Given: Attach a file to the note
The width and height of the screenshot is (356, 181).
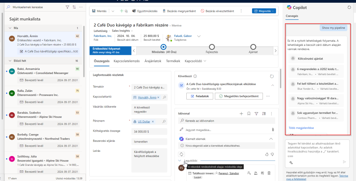Looking at the screenshot, I should coord(273,130).
